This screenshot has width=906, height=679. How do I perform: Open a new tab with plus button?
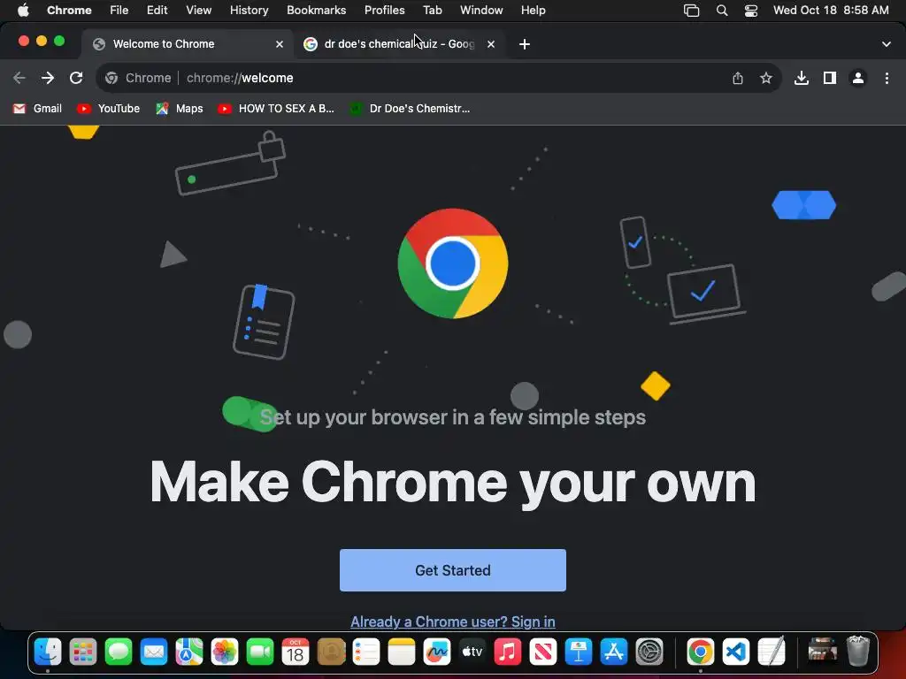point(525,44)
